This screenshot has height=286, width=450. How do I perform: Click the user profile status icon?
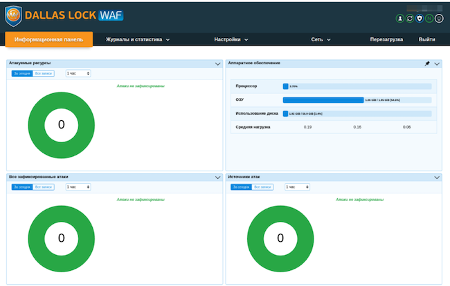[399, 19]
